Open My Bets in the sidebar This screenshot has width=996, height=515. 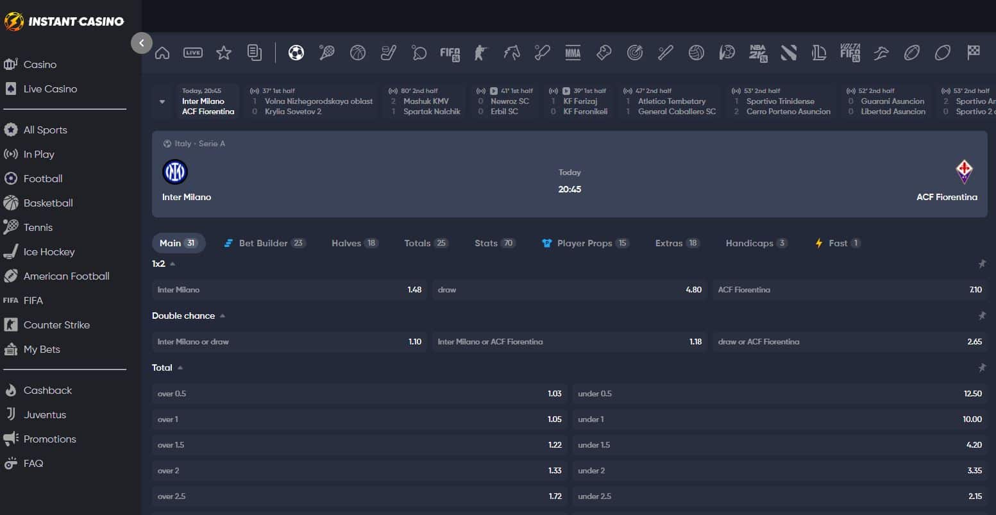tap(42, 349)
